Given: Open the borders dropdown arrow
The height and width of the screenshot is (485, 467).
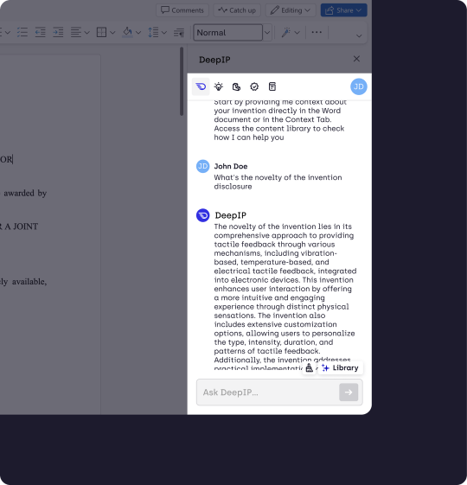Looking at the screenshot, I should click(112, 33).
